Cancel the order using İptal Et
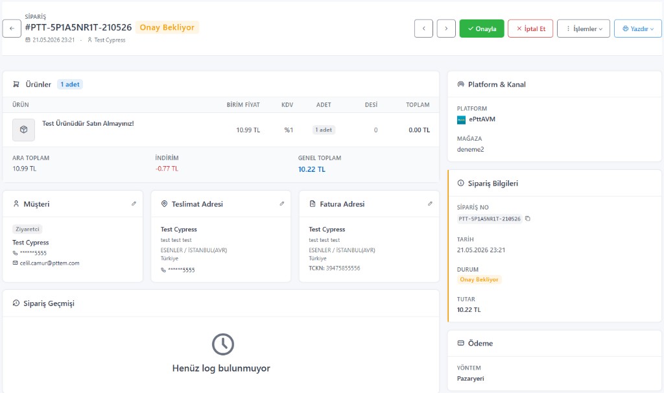This screenshot has width=664, height=393. pyautogui.click(x=530, y=29)
